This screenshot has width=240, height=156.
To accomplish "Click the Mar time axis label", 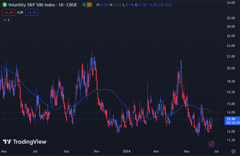I will pyautogui.click(x=156, y=151).
